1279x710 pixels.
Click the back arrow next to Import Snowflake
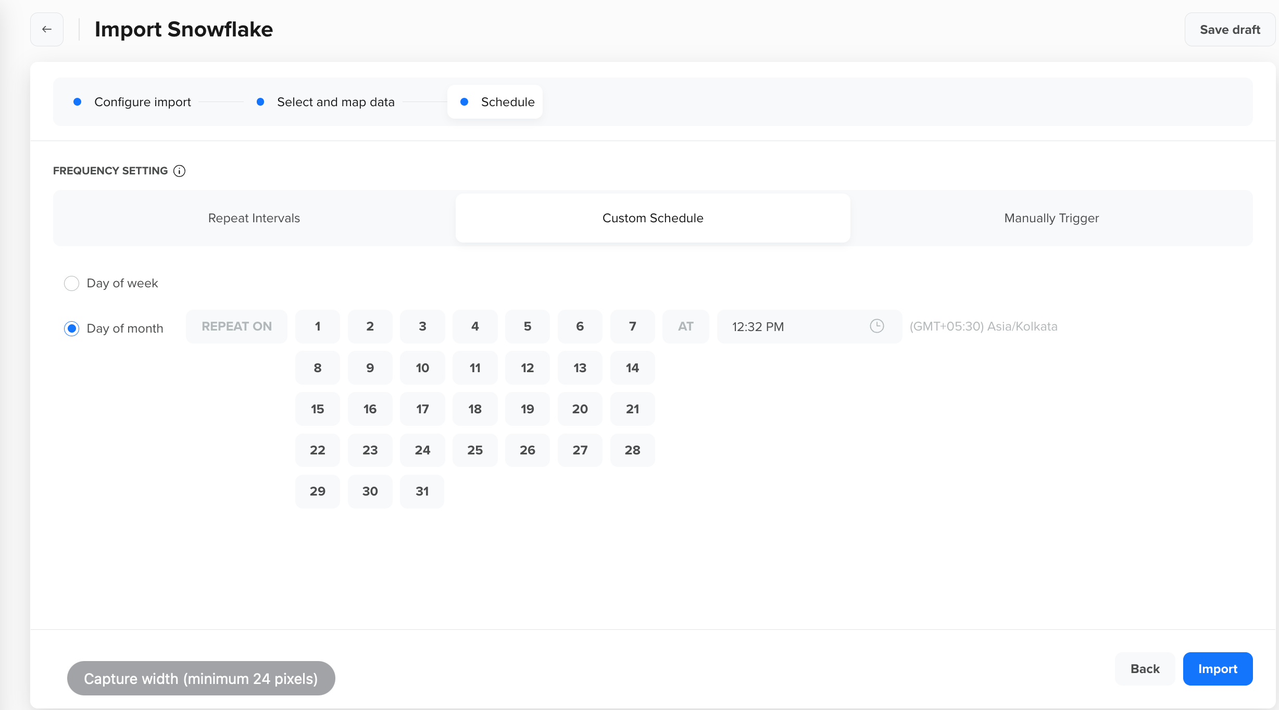pos(46,29)
